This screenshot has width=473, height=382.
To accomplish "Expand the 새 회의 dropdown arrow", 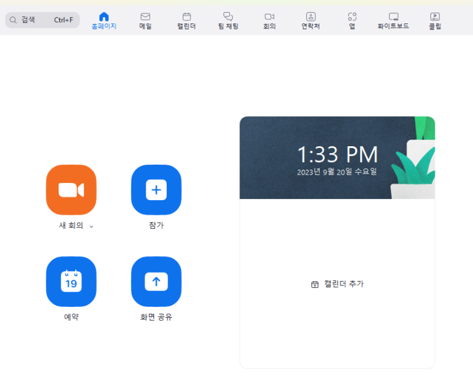I will point(92,226).
